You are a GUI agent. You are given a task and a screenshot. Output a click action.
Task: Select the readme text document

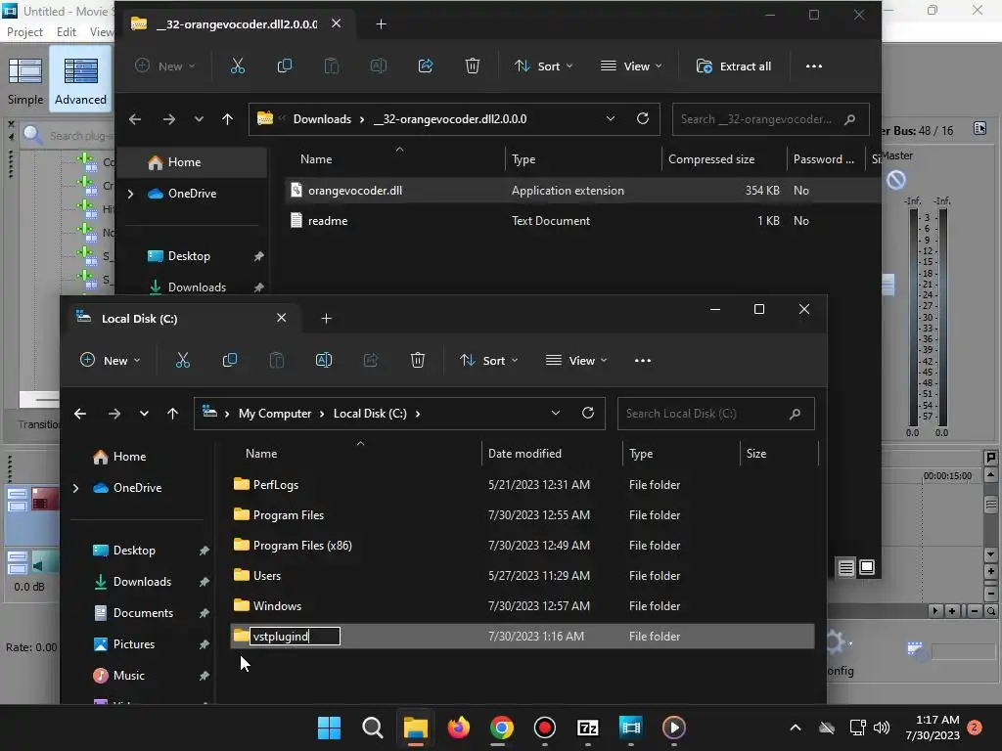[581, 221]
